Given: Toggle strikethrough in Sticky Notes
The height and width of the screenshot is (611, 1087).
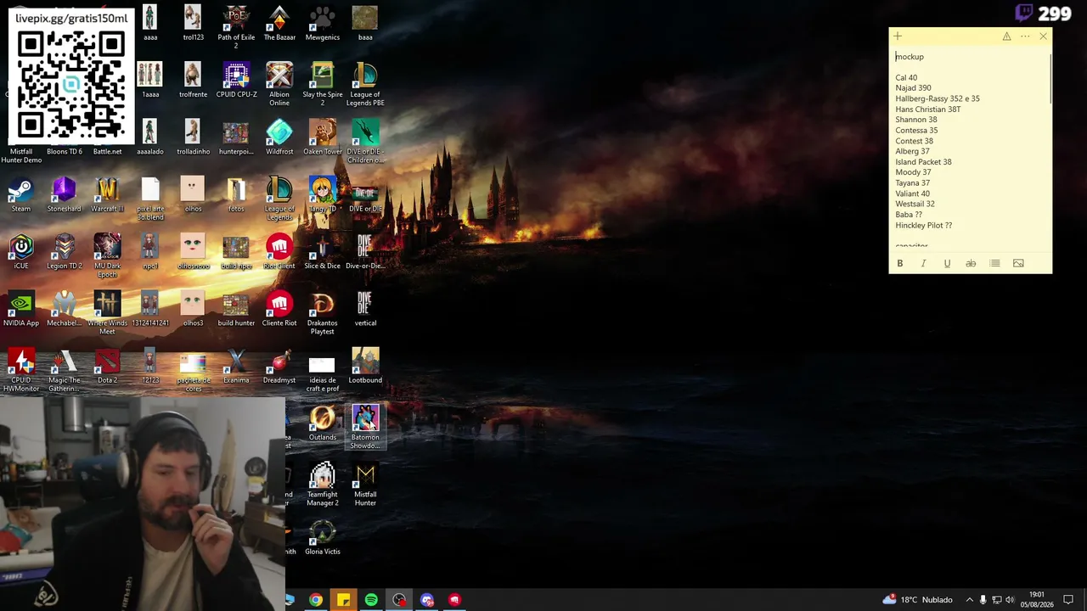Looking at the screenshot, I should click(x=971, y=263).
